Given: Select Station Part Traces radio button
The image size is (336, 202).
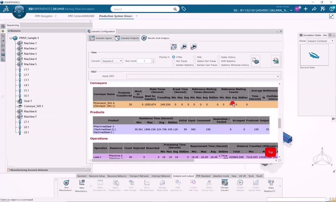Looking at the screenshot, I should pyautogui.click(x=195, y=61).
